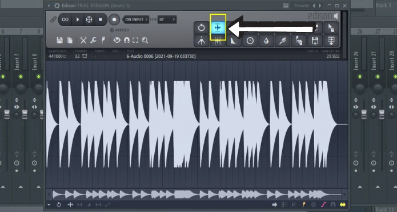Click the highlighted Normalize tool button
Viewport: 397px width, 212px height.
tap(218, 27)
